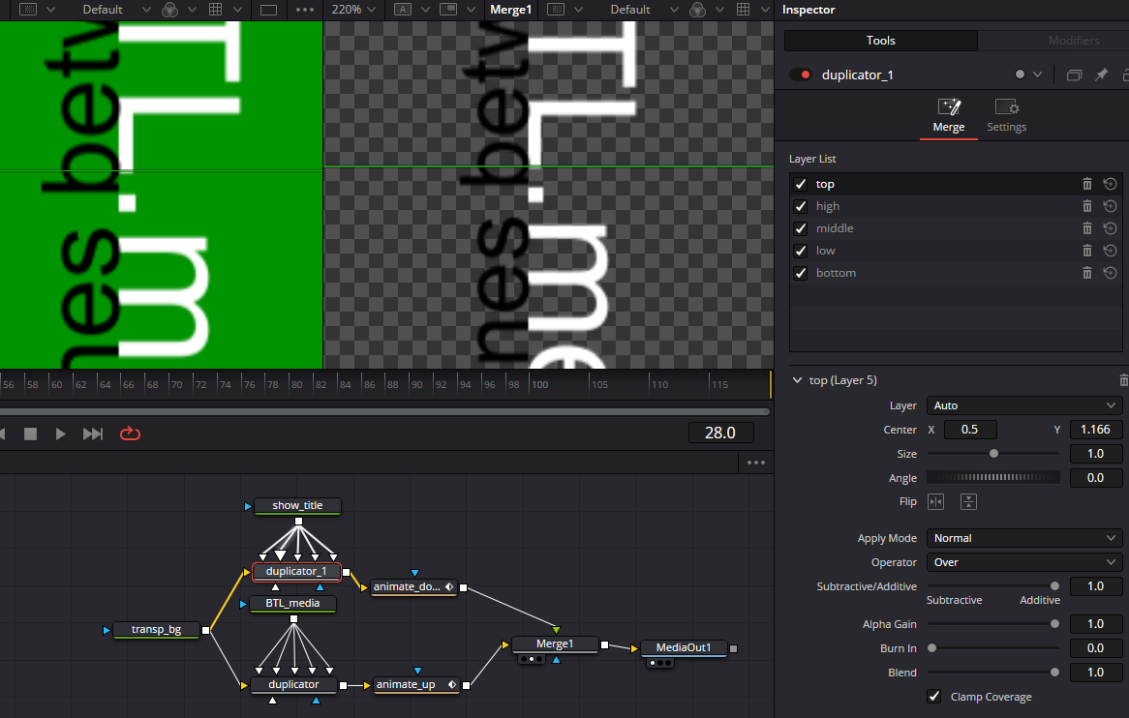Select the animate_do... node
This screenshot has height=718, width=1129.
[414, 587]
